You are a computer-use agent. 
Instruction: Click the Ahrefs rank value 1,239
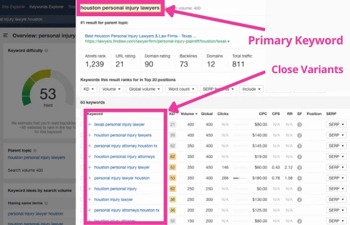click(94, 64)
